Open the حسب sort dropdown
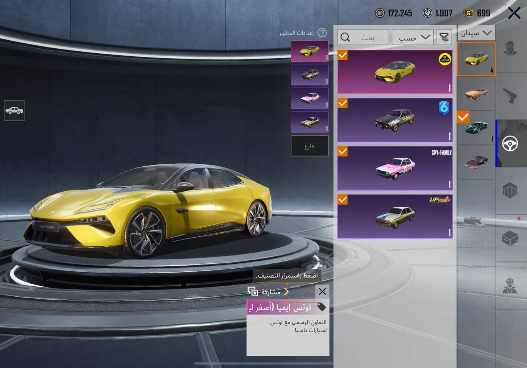 [413, 37]
